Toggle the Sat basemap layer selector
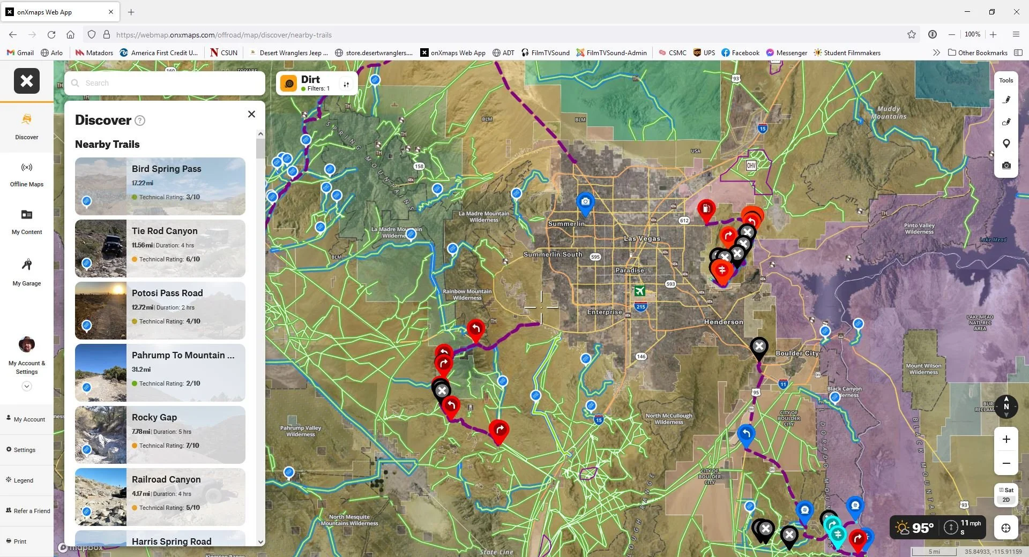1029x557 pixels. pos(1006,490)
